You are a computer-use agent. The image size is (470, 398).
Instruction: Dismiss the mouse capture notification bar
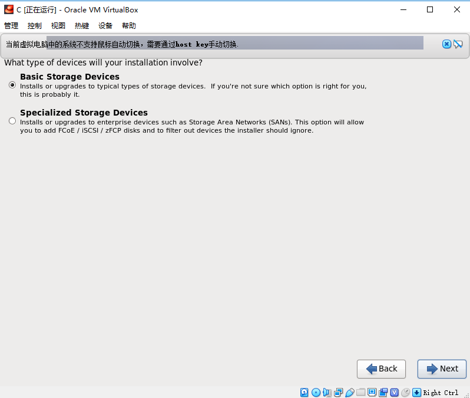pyautogui.click(x=446, y=44)
